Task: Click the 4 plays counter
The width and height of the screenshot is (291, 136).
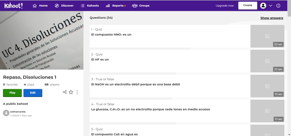Action: tap(29, 84)
